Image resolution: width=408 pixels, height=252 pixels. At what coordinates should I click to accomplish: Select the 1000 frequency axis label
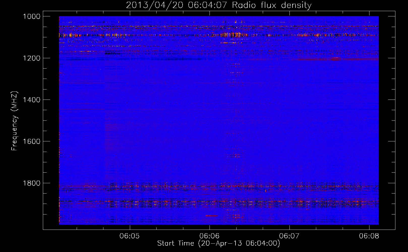pyautogui.click(x=32, y=16)
